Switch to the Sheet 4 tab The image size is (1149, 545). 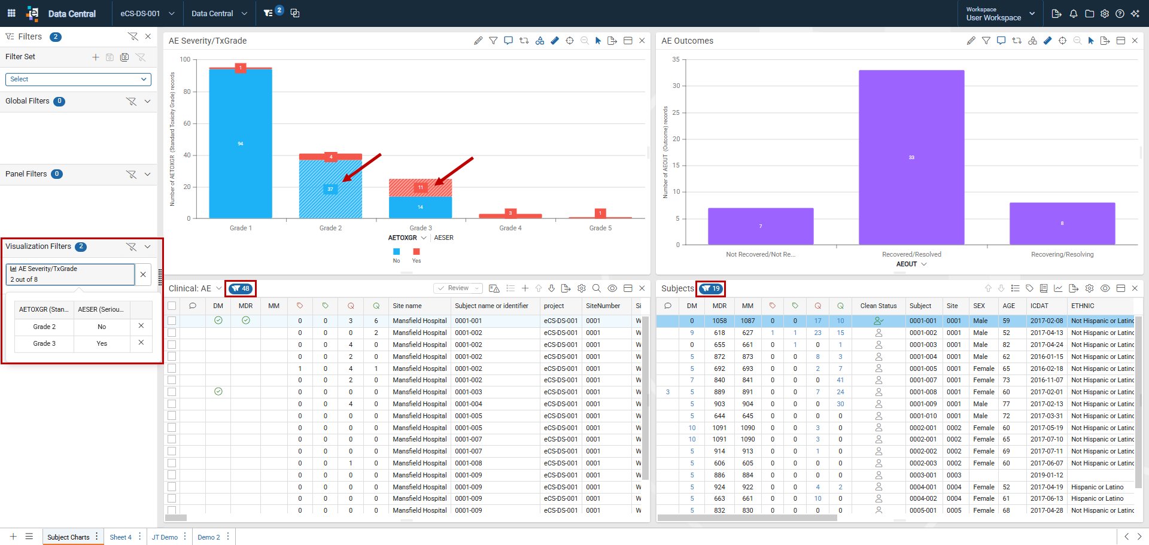pyautogui.click(x=120, y=537)
